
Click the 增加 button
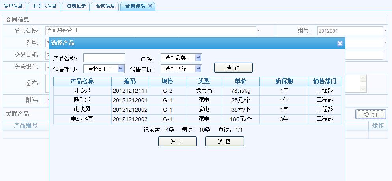370,114
